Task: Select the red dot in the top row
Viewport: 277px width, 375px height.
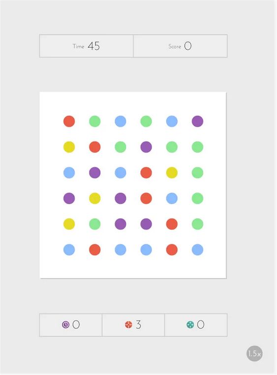Action: tap(69, 121)
